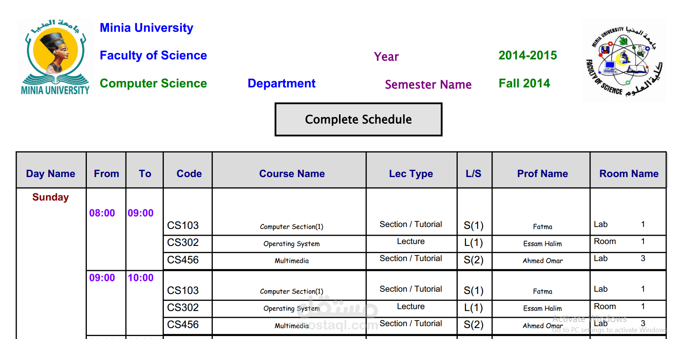Viewport: 675px width, 339px height.
Task: Click 'Fatma' professor in the 08:00 slot
Action: pyautogui.click(x=543, y=227)
